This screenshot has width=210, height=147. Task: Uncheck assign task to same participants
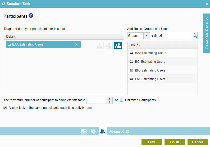(5, 108)
